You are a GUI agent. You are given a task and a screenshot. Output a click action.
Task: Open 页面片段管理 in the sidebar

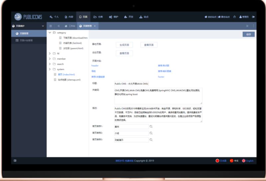[29, 40]
